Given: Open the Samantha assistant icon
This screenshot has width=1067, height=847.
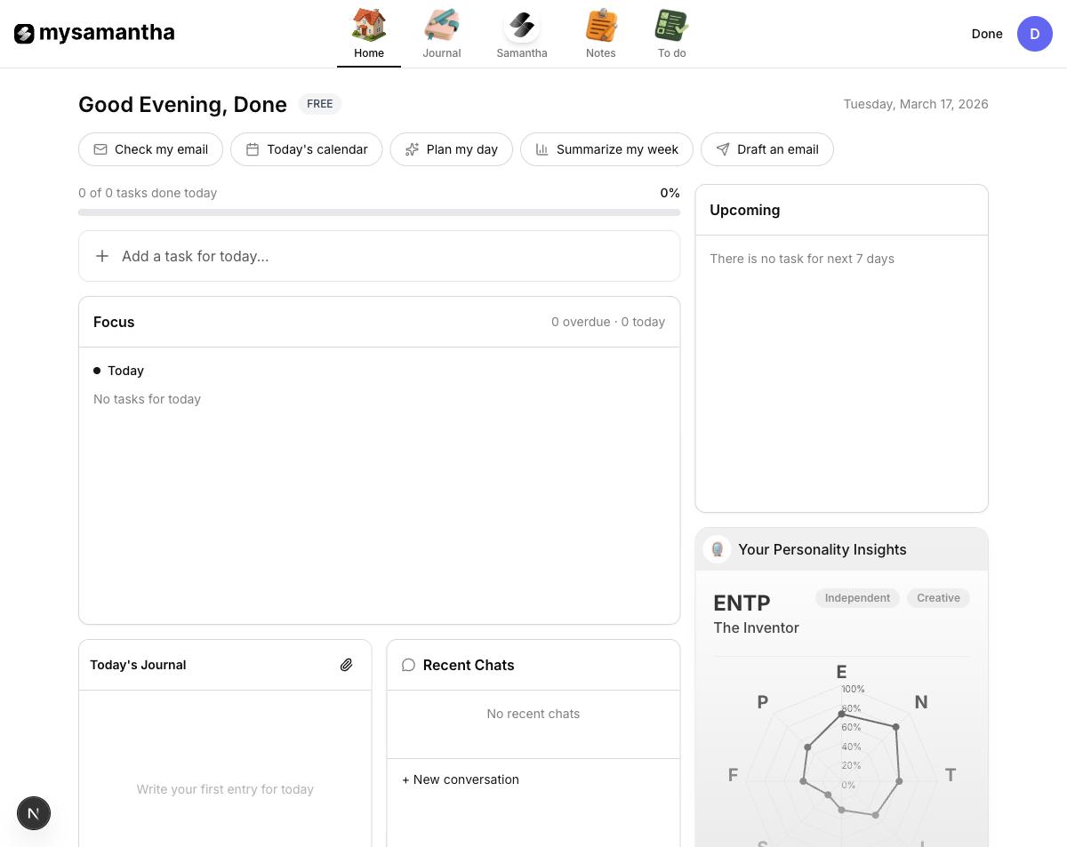Looking at the screenshot, I should pyautogui.click(x=522, y=25).
